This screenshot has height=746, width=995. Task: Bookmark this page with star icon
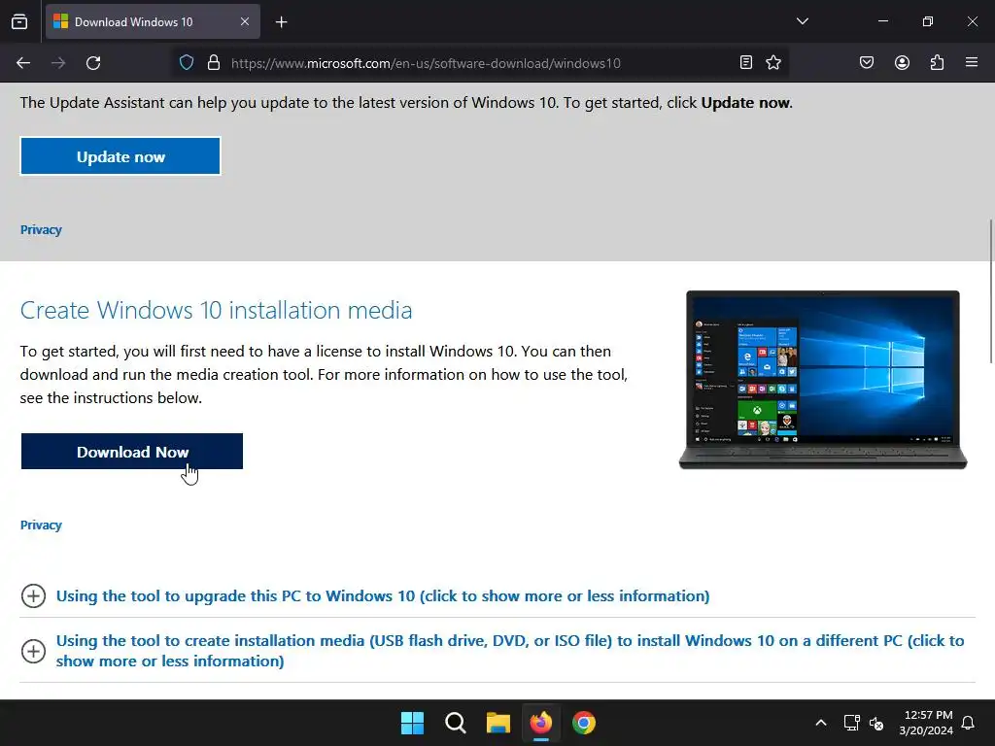point(772,62)
